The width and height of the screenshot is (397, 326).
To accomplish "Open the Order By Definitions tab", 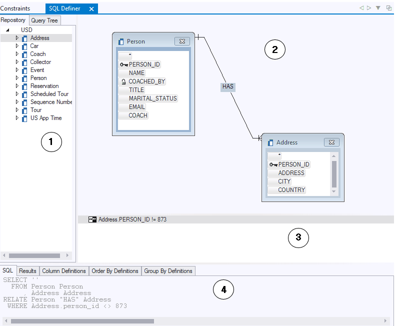I will point(115,271).
